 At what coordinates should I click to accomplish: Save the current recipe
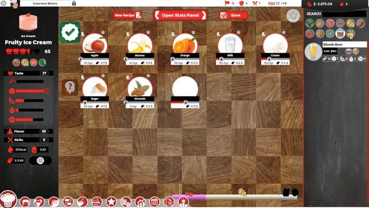click(x=233, y=16)
